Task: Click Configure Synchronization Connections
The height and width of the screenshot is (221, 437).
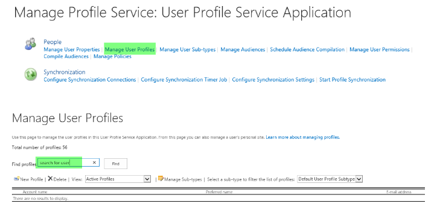Action: [90, 80]
